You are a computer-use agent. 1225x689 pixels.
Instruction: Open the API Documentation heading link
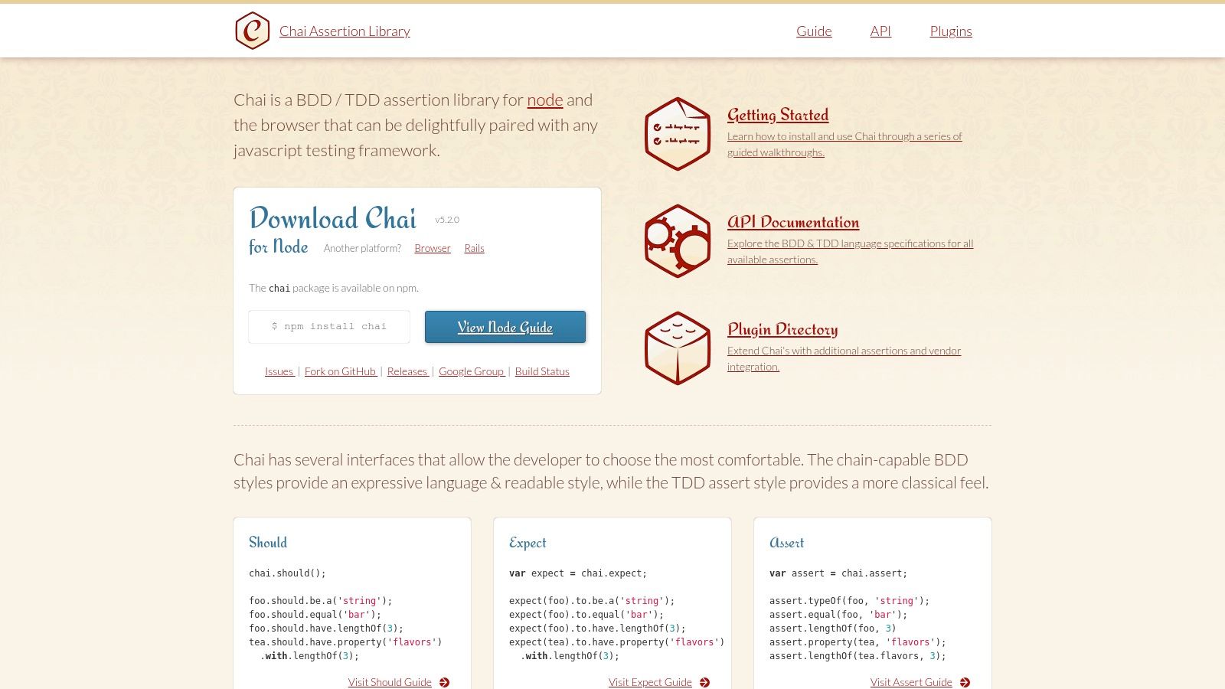793,222
